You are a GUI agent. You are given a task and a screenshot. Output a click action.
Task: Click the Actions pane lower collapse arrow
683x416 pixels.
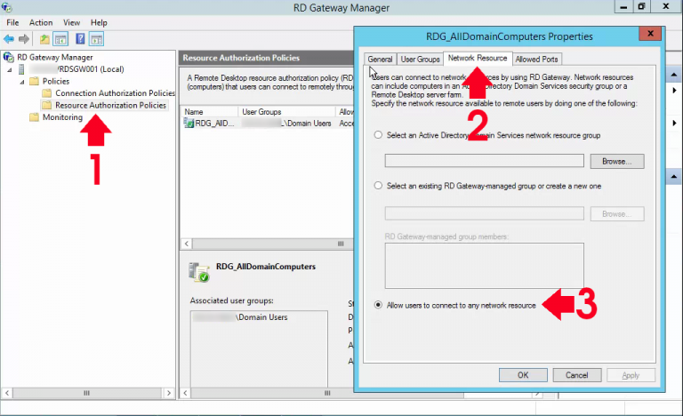(674, 176)
